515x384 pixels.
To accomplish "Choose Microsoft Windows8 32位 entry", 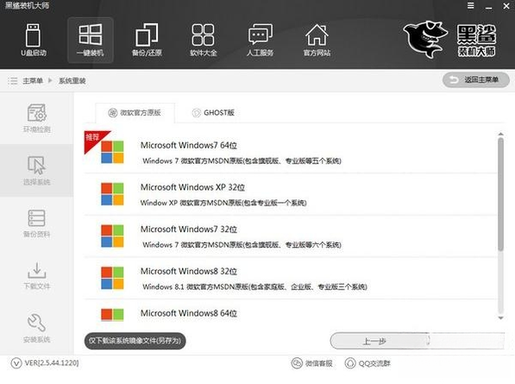I will click(x=291, y=279).
